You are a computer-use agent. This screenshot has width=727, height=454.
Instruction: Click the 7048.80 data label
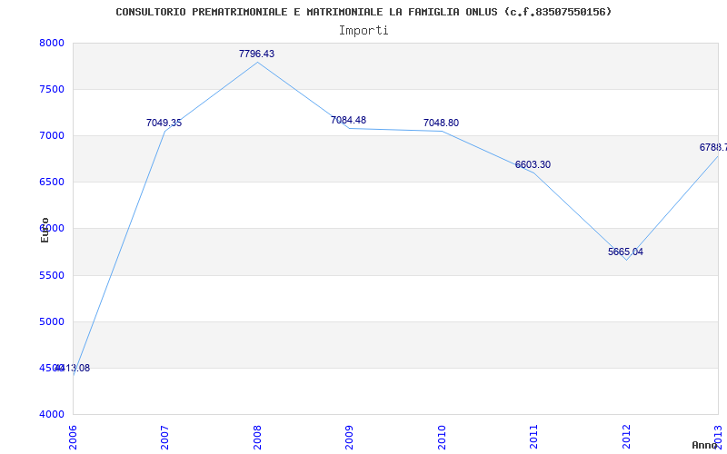pos(441,123)
